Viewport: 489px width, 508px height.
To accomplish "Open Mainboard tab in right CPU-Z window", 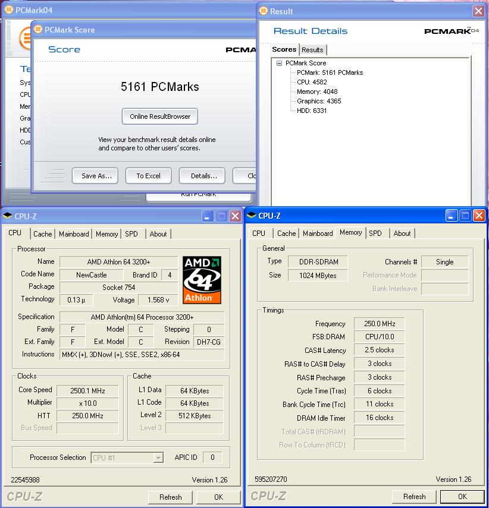I will pyautogui.click(x=318, y=234).
